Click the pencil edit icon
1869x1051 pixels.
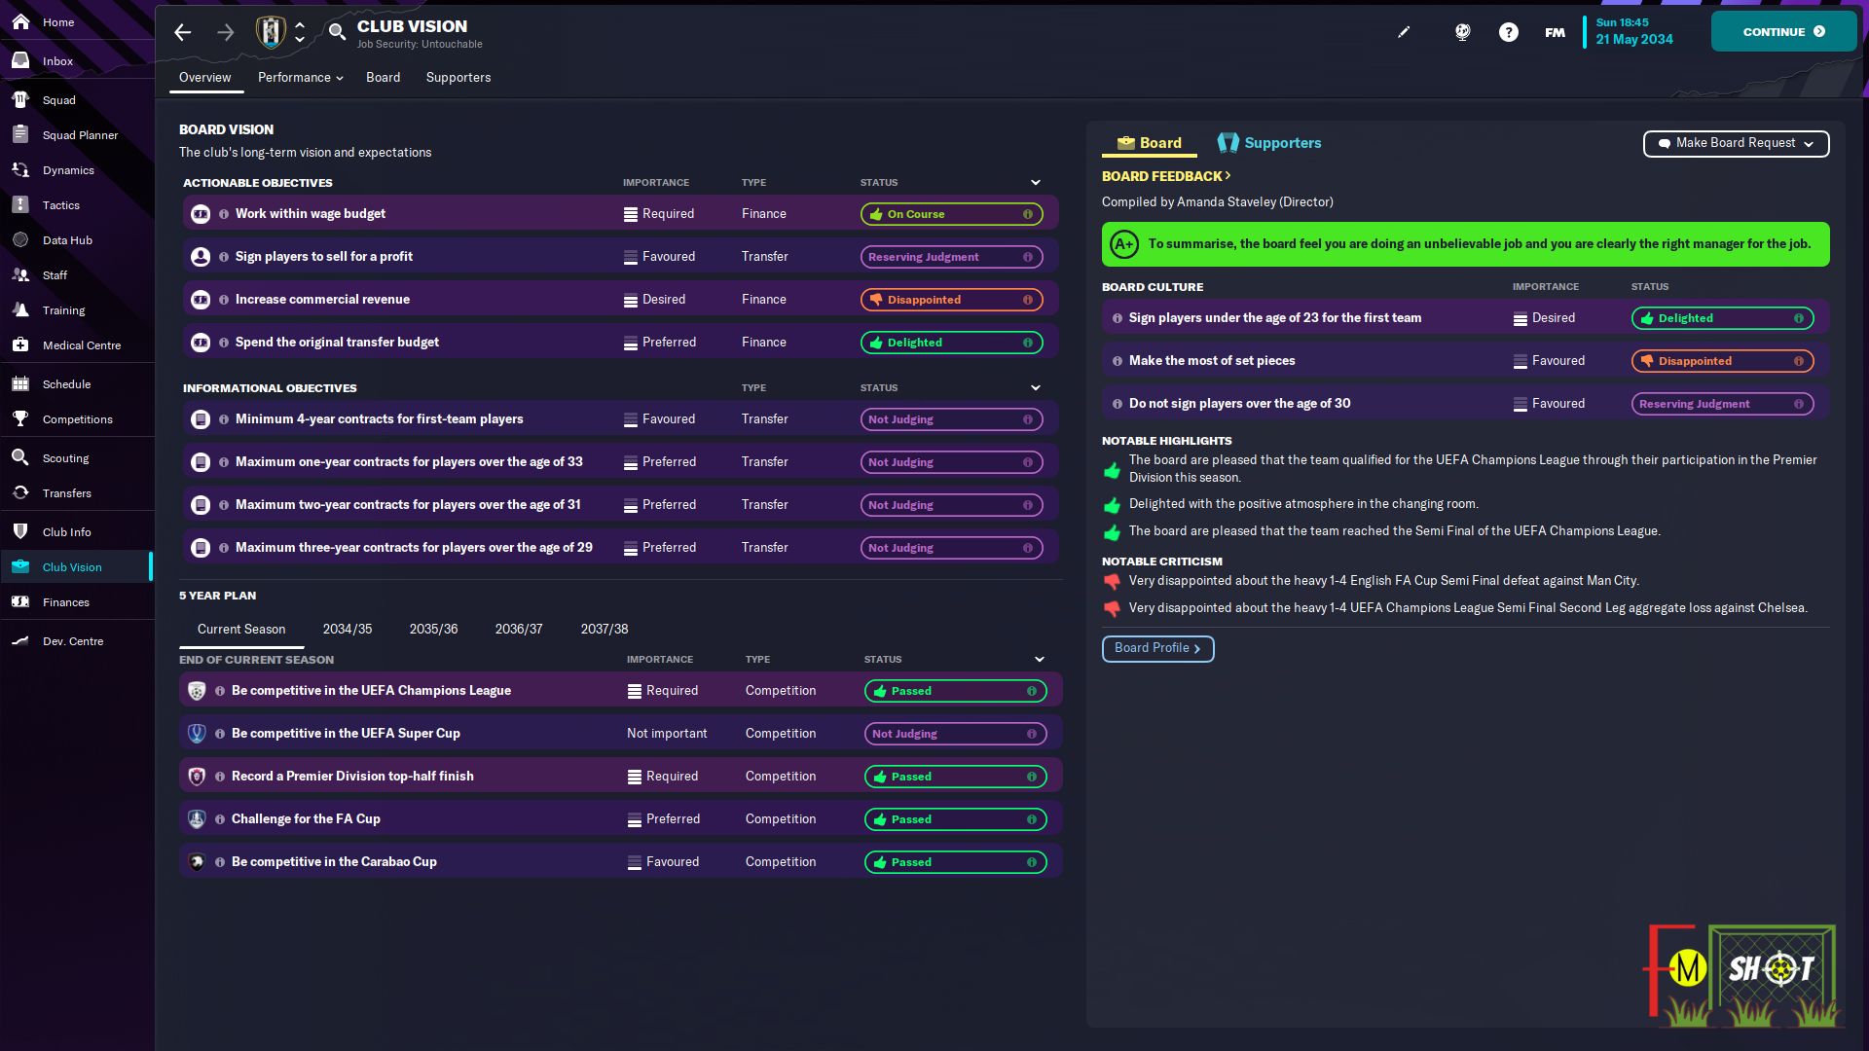[x=1403, y=32]
